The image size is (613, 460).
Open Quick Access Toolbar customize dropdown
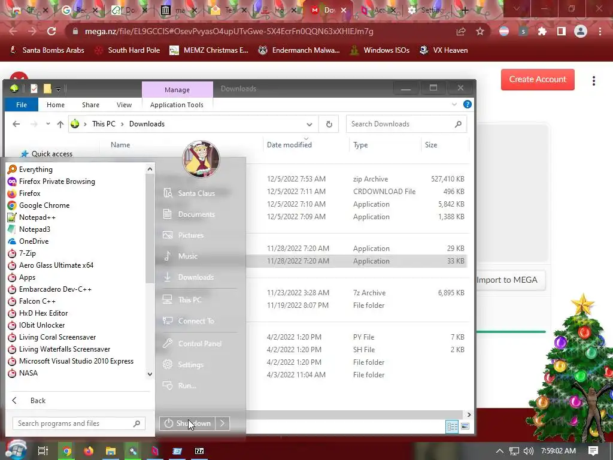click(58, 89)
